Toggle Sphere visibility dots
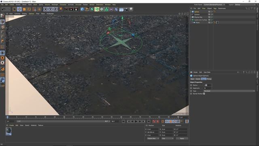Image resolution: width=259 pixels, height=146 pixels. (211, 12)
